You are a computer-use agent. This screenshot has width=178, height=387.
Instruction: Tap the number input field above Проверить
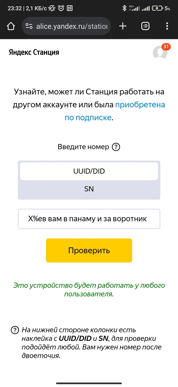click(89, 219)
